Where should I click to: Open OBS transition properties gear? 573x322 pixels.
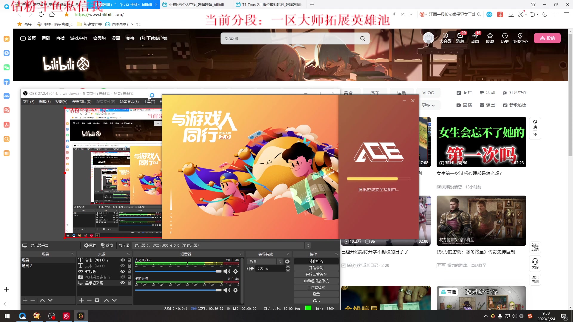[x=287, y=261]
